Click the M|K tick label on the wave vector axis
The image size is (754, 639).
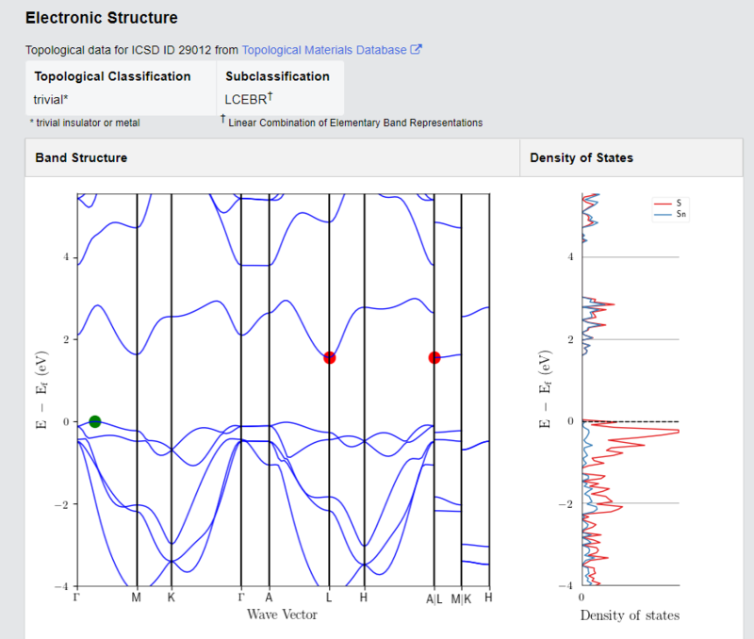[x=461, y=599]
